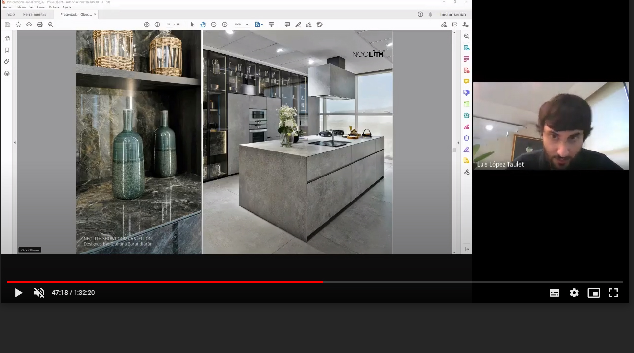Go to next page with down arrow
This screenshot has height=353, width=634.
pyautogui.click(x=157, y=25)
